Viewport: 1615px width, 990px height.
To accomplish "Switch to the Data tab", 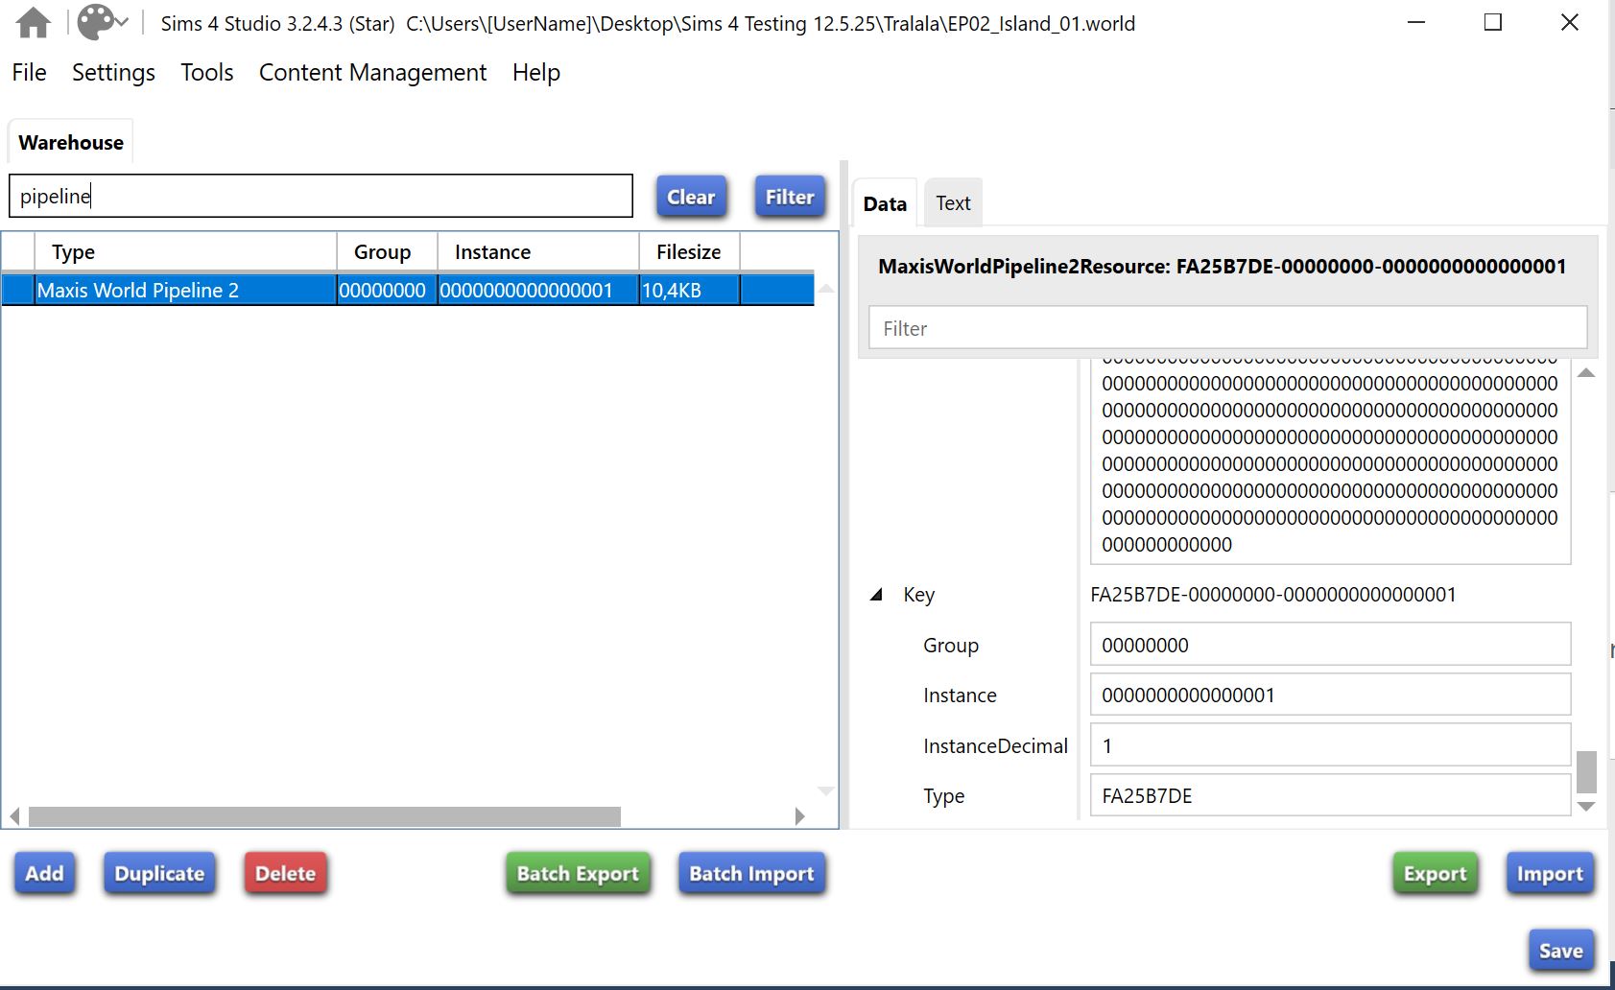I will tap(885, 203).
